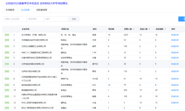The height and width of the screenshot is (111, 185).
Task: Click industry cell 农、林、牧、渔业
Action: click(68, 35)
